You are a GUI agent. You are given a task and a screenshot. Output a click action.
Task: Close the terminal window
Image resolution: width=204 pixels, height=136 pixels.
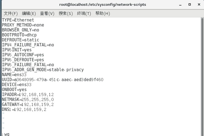tap(198, 4)
